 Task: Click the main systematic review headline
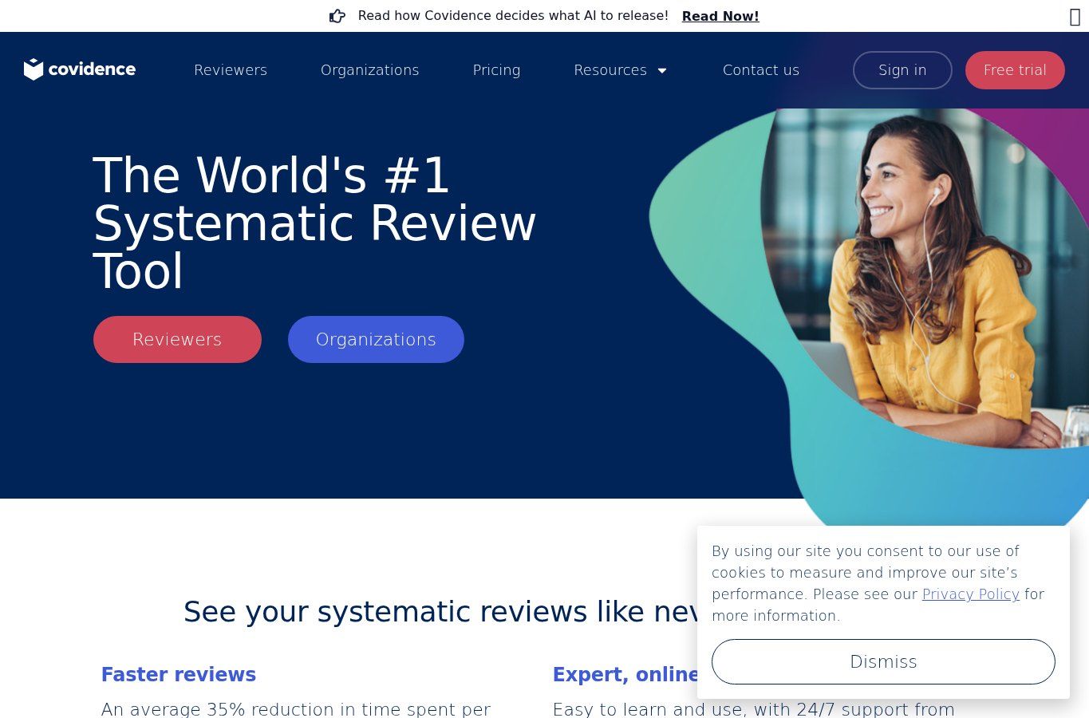point(314,223)
